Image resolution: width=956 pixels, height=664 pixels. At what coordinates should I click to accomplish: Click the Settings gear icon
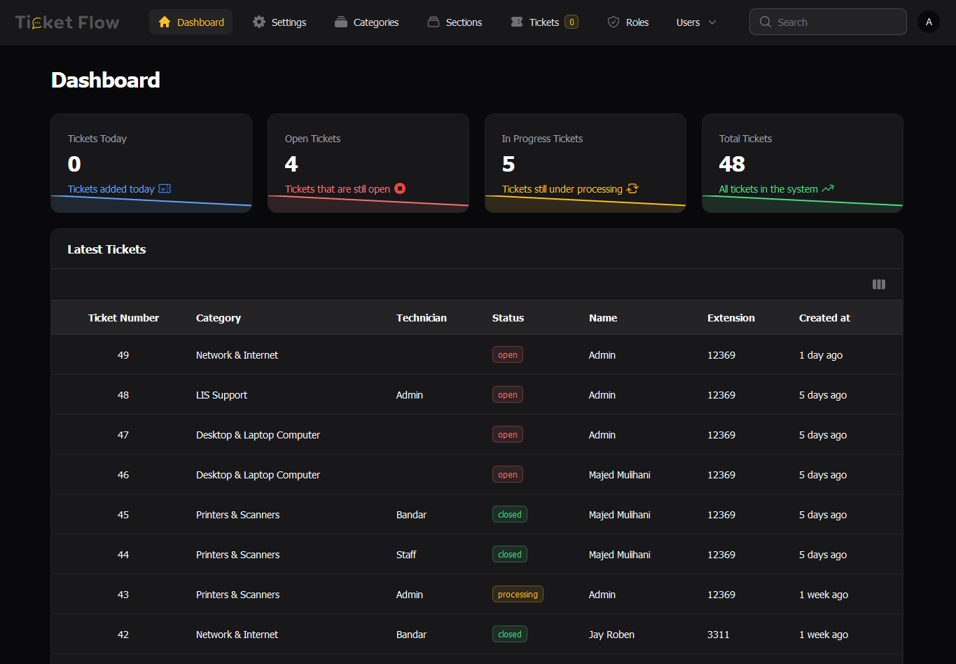coord(259,22)
